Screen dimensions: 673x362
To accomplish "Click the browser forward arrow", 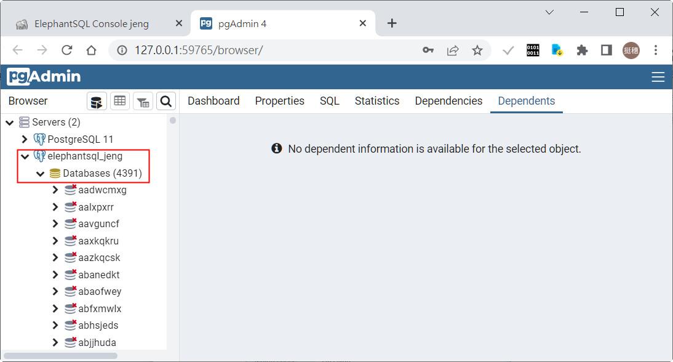I will point(42,50).
